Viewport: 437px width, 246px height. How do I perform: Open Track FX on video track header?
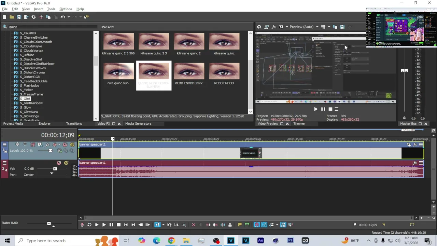tap(47, 145)
